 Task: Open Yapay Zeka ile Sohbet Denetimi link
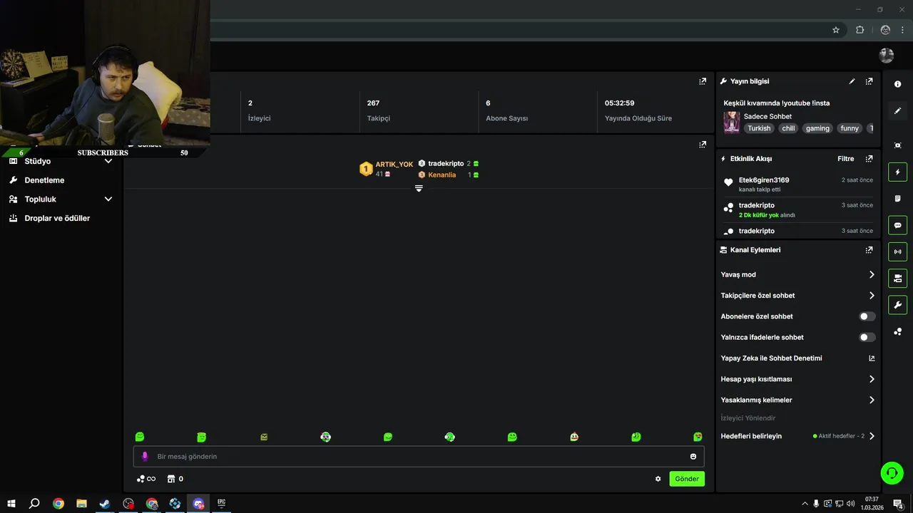(771, 358)
